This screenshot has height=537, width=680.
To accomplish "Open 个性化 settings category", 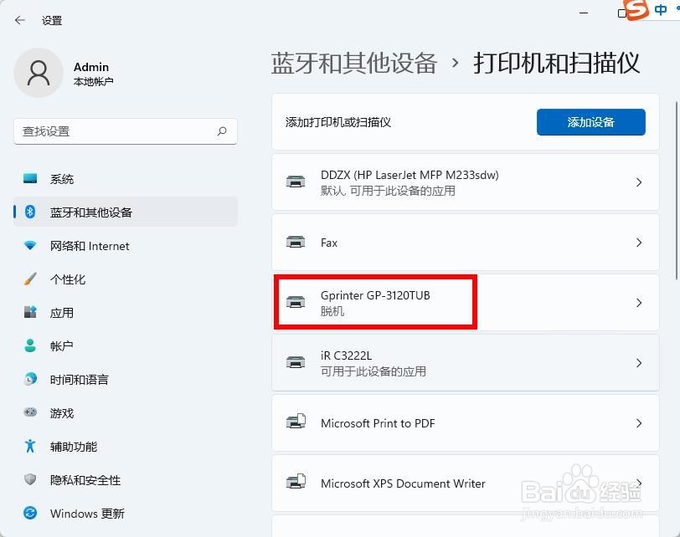I will (126, 279).
